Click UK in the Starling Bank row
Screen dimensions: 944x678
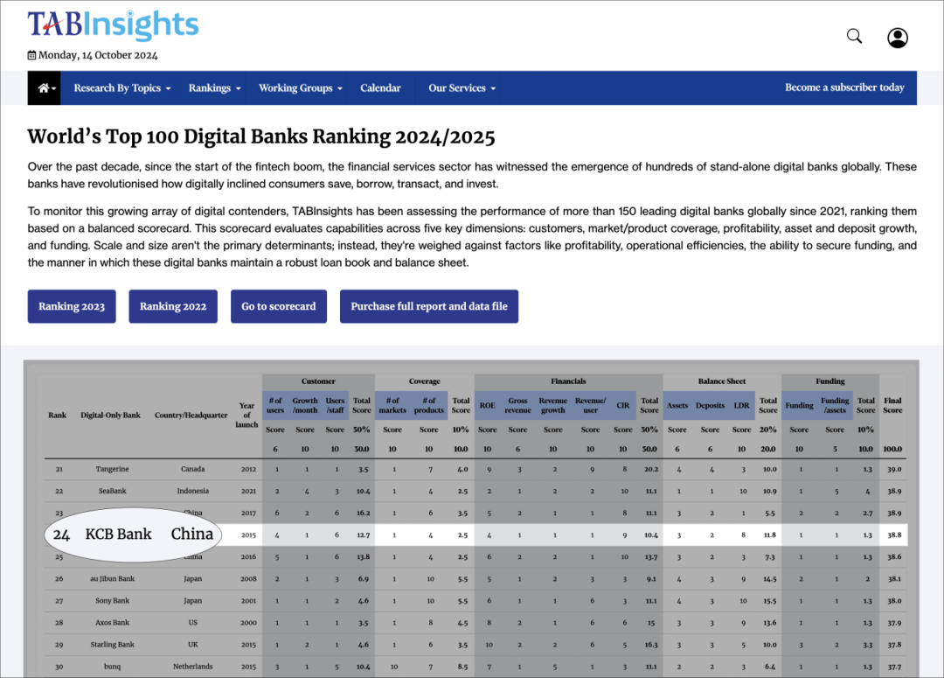click(x=192, y=645)
